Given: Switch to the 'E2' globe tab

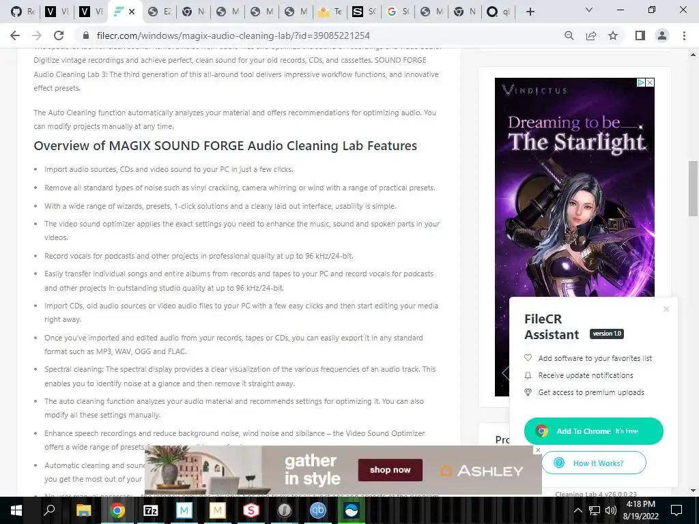Looking at the screenshot, I should (159, 12).
